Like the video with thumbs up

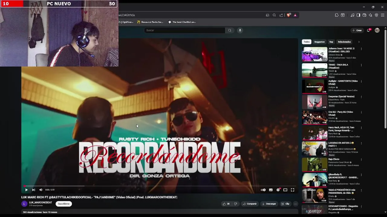pos(226,204)
